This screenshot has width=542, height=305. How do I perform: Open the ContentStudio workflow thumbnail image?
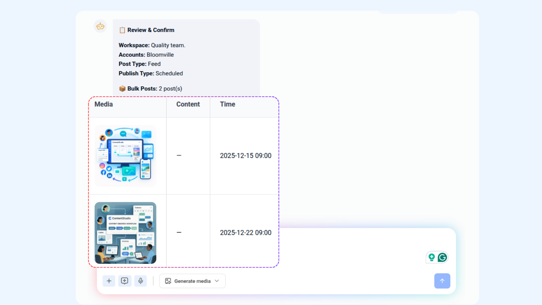click(125, 233)
